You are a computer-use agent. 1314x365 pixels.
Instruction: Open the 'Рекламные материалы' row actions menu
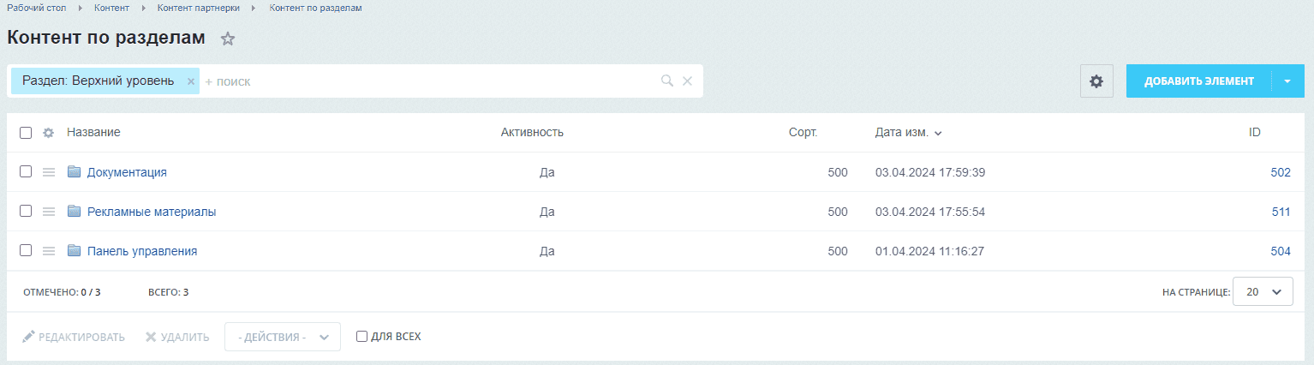pyautogui.click(x=49, y=212)
